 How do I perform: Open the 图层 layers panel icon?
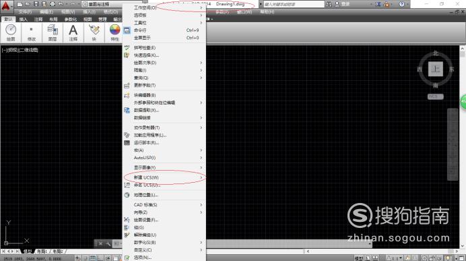pos(53,32)
